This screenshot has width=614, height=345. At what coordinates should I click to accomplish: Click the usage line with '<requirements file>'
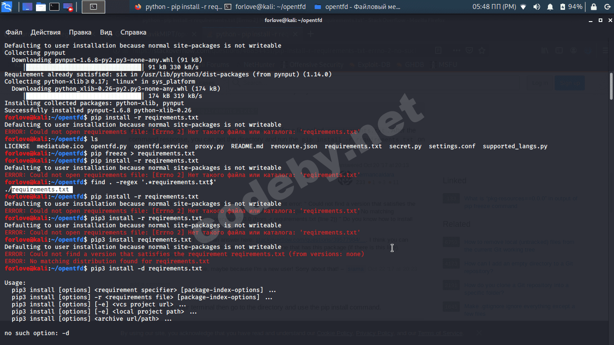142,297
